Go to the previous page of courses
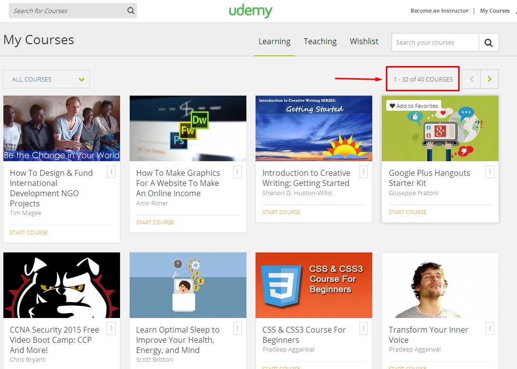Screen dimensions: 517x369 pos(471,79)
